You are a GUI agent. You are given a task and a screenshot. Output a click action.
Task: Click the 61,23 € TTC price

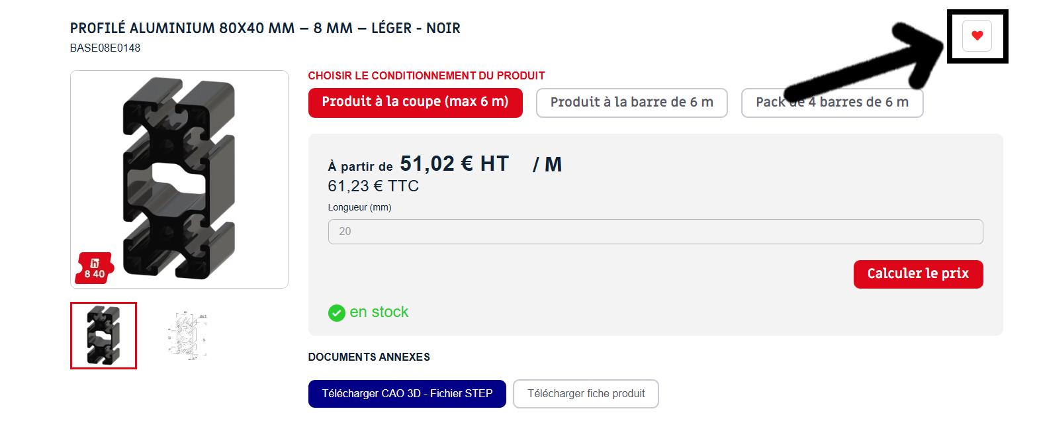click(373, 186)
